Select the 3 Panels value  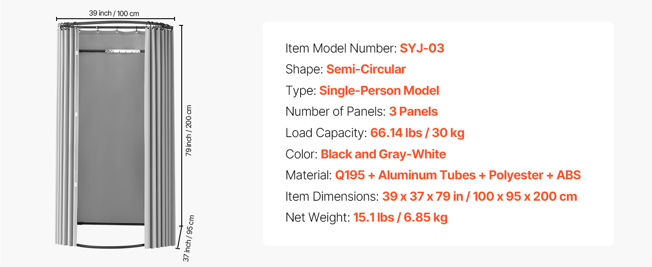(413, 112)
